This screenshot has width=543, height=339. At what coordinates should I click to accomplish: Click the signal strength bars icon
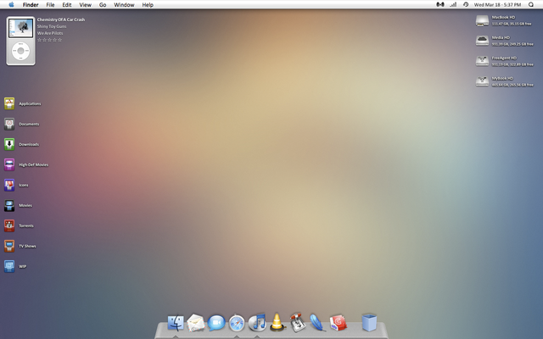[x=453, y=4]
